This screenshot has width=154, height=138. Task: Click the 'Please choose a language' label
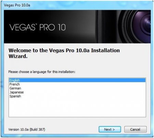point(42,72)
